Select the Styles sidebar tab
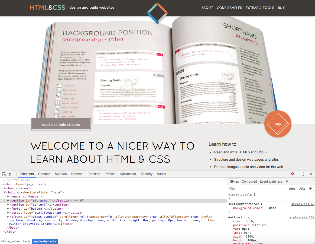Image resolution: width=315 pixels, height=244 pixels. (x=234, y=182)
